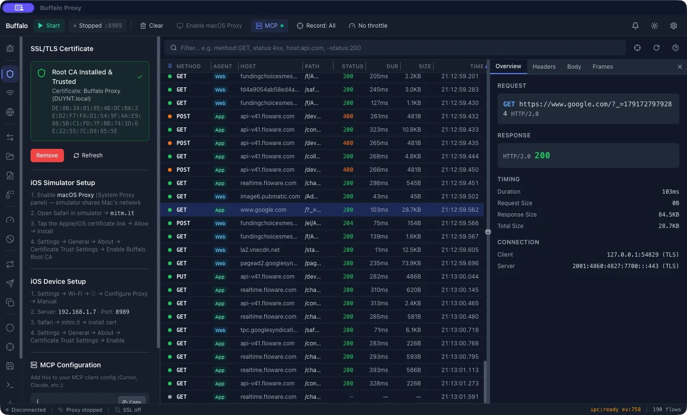687x415 pixels.
Task: Open notifications bell icon
Action: point(635,26)
